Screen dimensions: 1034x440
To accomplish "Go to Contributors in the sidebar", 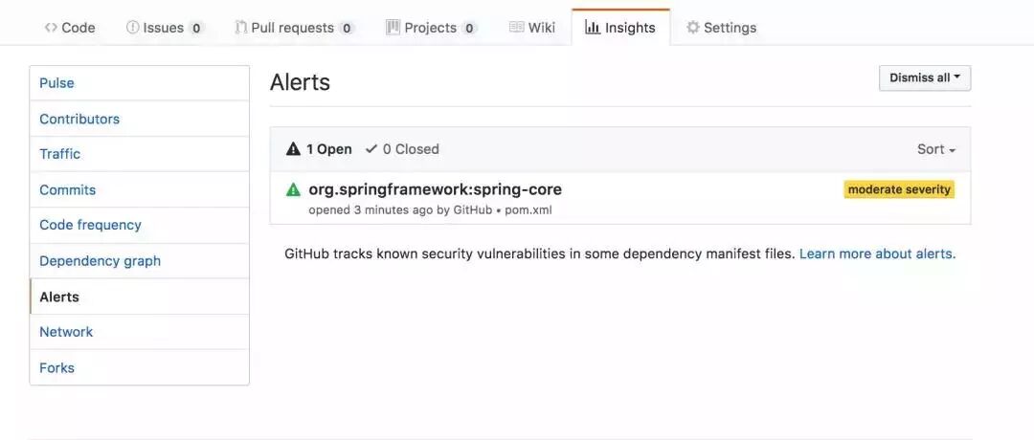I will click(x=139, y=119).
